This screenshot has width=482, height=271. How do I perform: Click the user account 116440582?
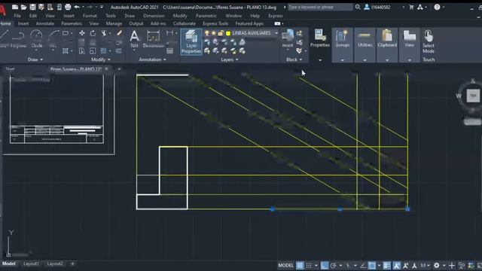coord(377,7)
